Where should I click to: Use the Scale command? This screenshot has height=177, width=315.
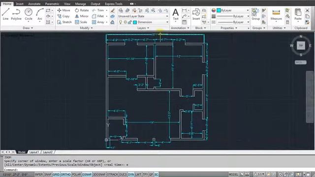pyautogui.click(x=81, y=22)
